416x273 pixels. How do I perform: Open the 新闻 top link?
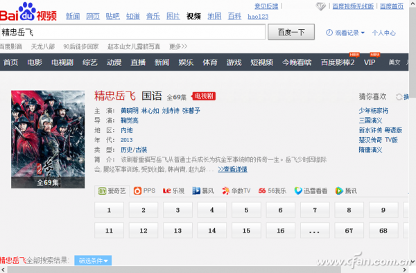tap(73, 17)
